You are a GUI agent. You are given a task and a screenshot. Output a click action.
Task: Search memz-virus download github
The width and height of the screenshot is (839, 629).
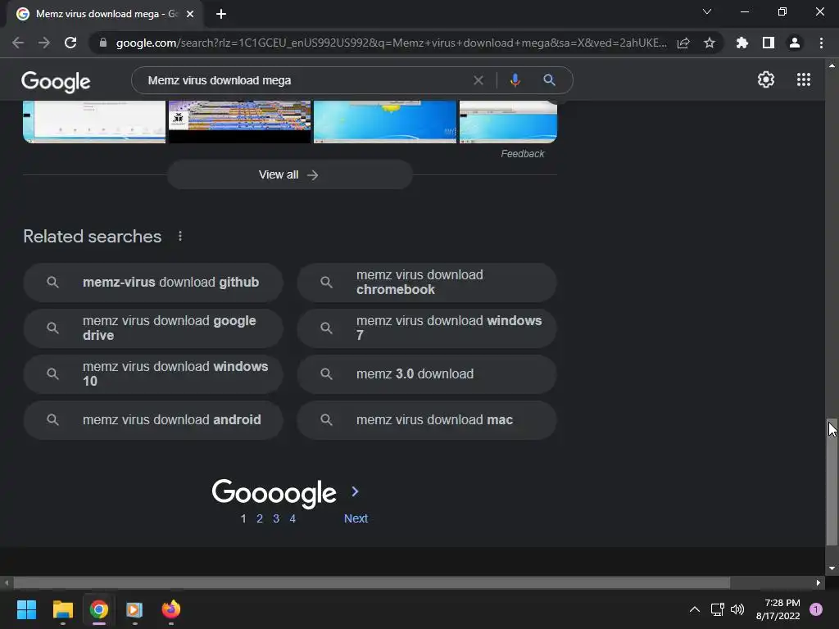[153, 283]
